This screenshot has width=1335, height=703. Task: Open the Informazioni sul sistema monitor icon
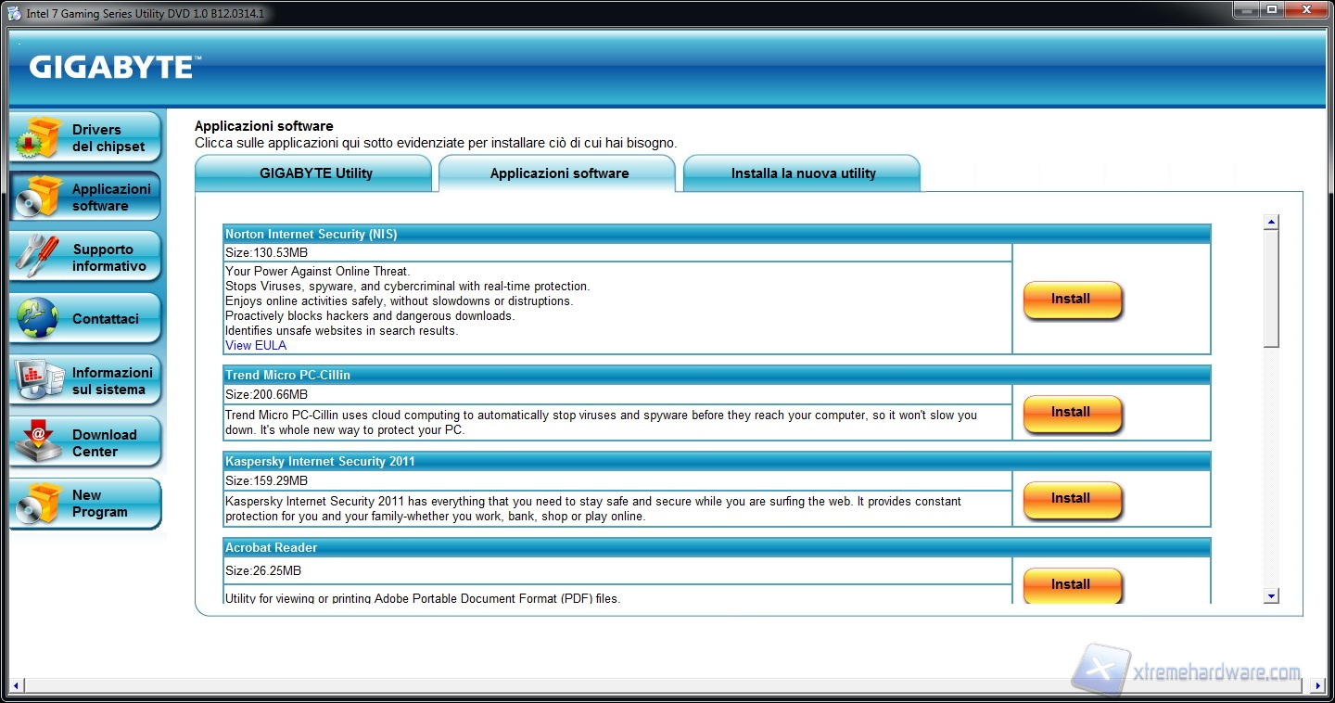(x=38, y=380)
